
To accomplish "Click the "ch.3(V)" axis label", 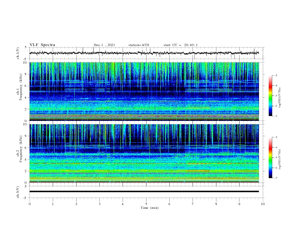I will (18, 192).
